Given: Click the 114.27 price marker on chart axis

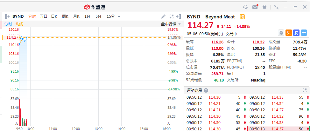Looking at the screenshot, I should [11, 37].
